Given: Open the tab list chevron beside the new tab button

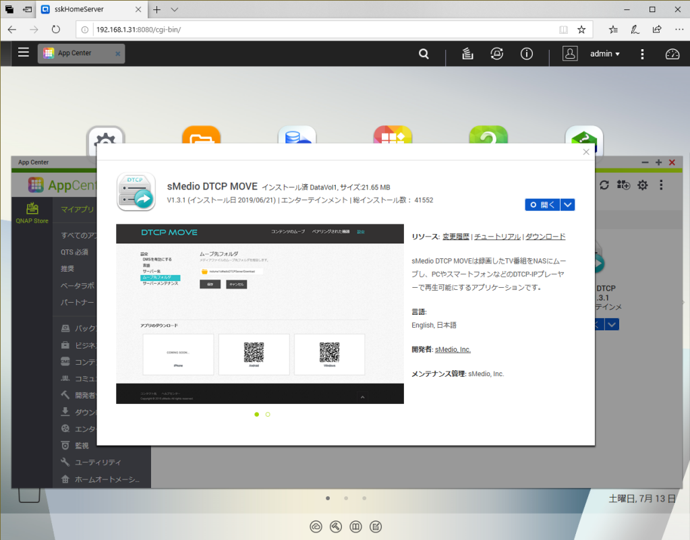Looking at the screenshot, I should pyautogui.click(x=174, y=9).
